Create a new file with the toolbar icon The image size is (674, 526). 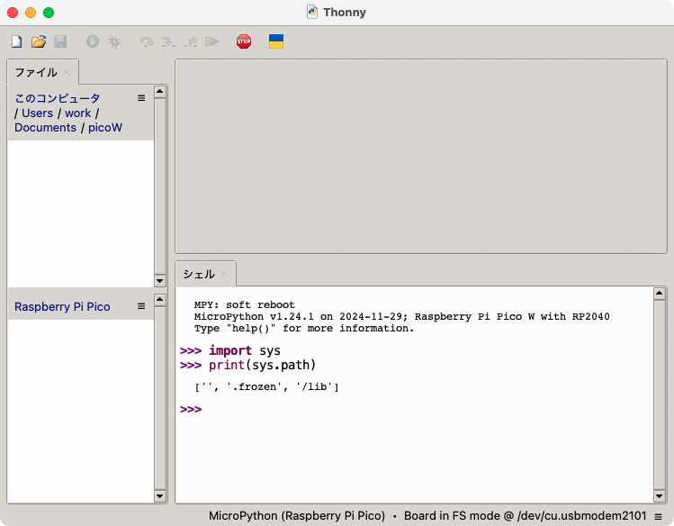16,41
